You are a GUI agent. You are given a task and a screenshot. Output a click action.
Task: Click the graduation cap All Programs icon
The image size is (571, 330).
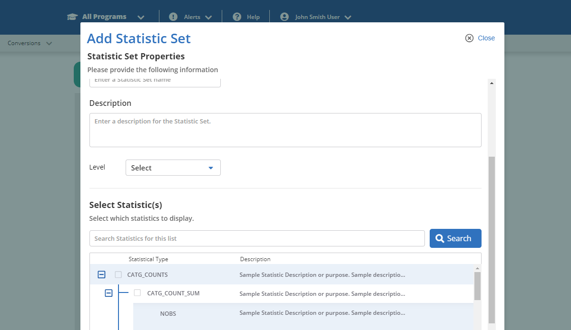point(72,17)
